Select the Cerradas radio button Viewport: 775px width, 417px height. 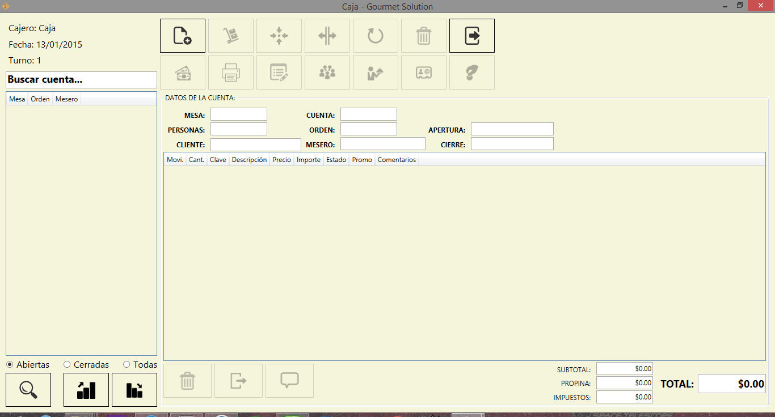67,365
